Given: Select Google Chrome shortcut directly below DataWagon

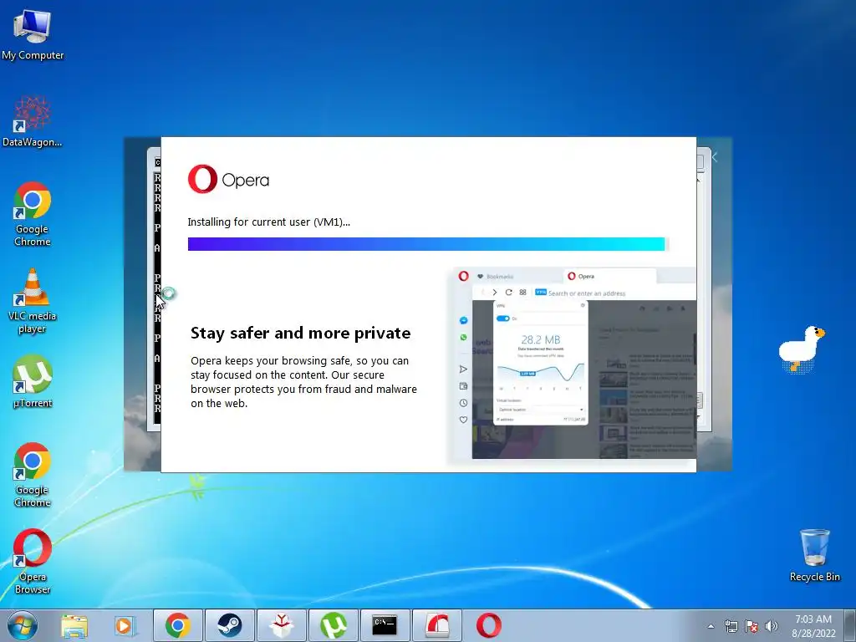Looking at the screenshot, I should pos(33,214).
